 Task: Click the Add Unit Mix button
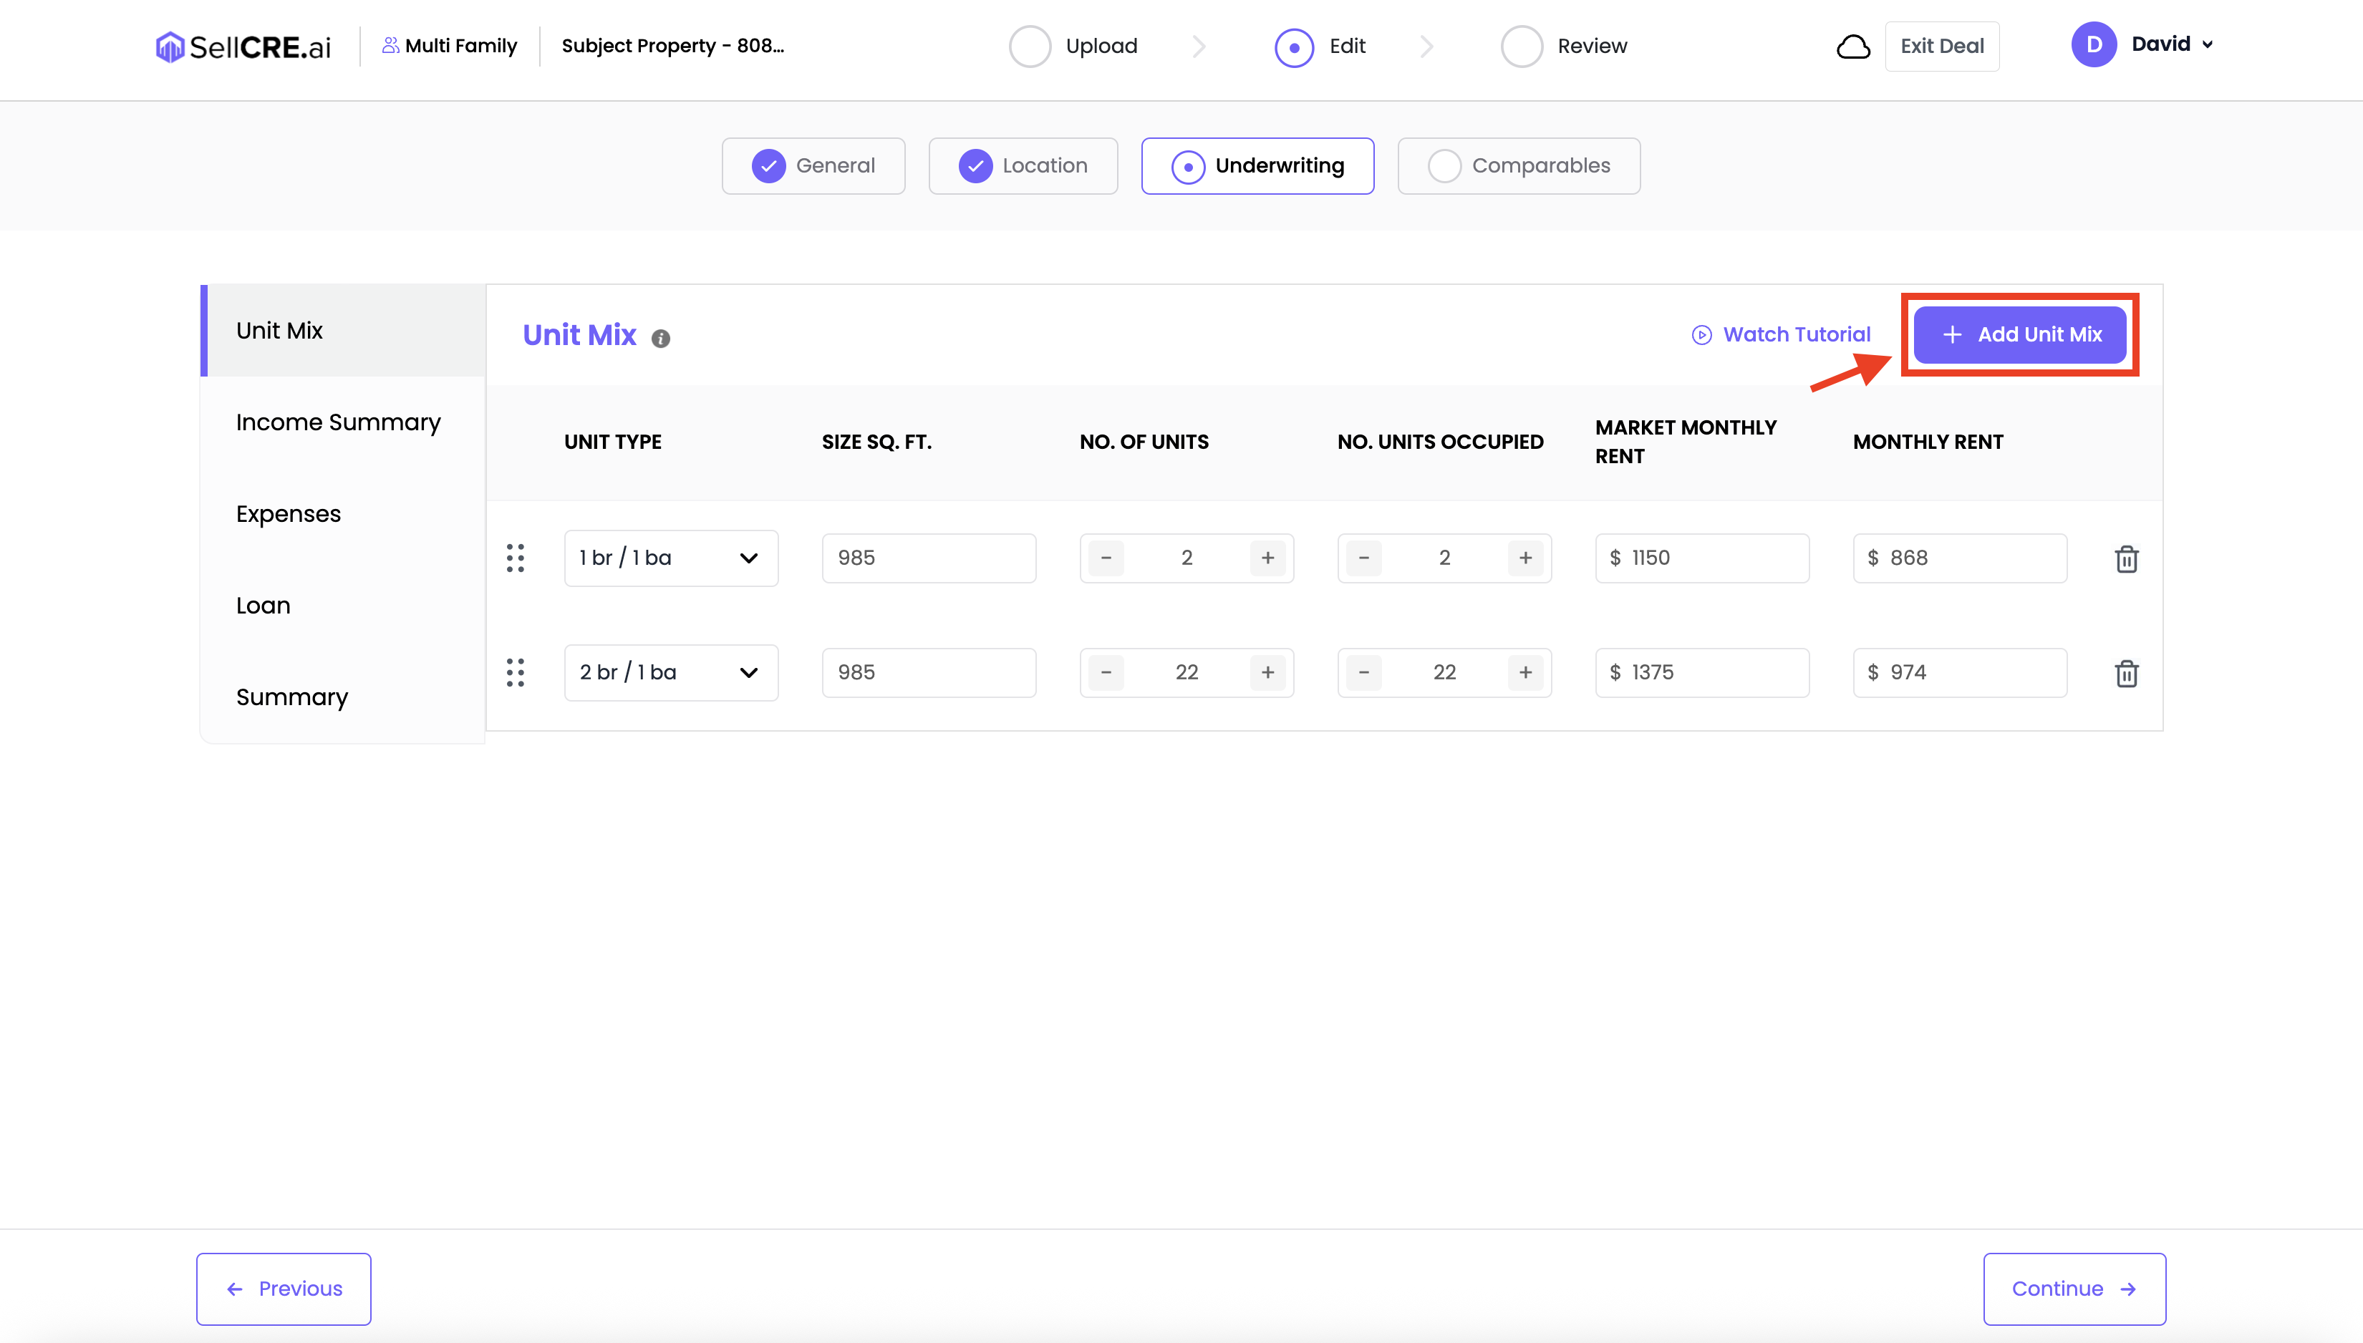(2020, 335)
